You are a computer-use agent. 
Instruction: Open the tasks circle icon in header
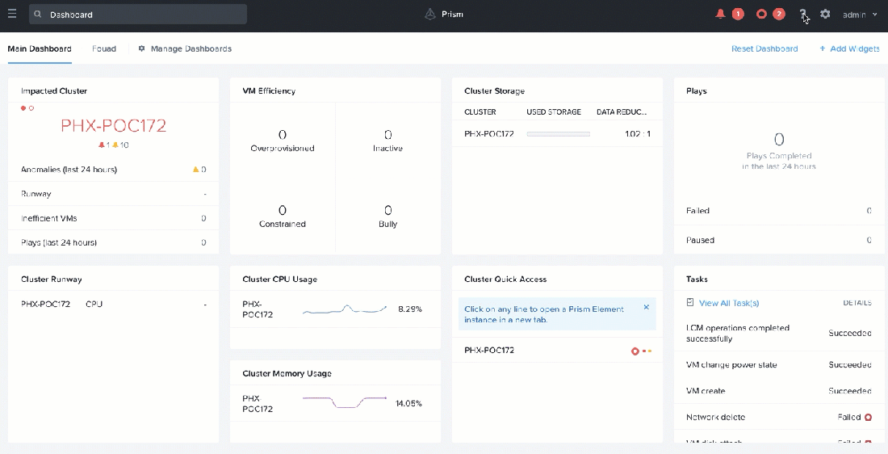pyautogui.click(x=762, y=14)
